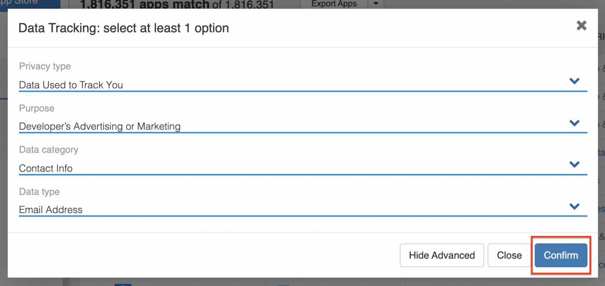This screenshot has height=286, width=605.
Task: Click the Data type label
Action: pyautogui.click(x=39, y=192)
